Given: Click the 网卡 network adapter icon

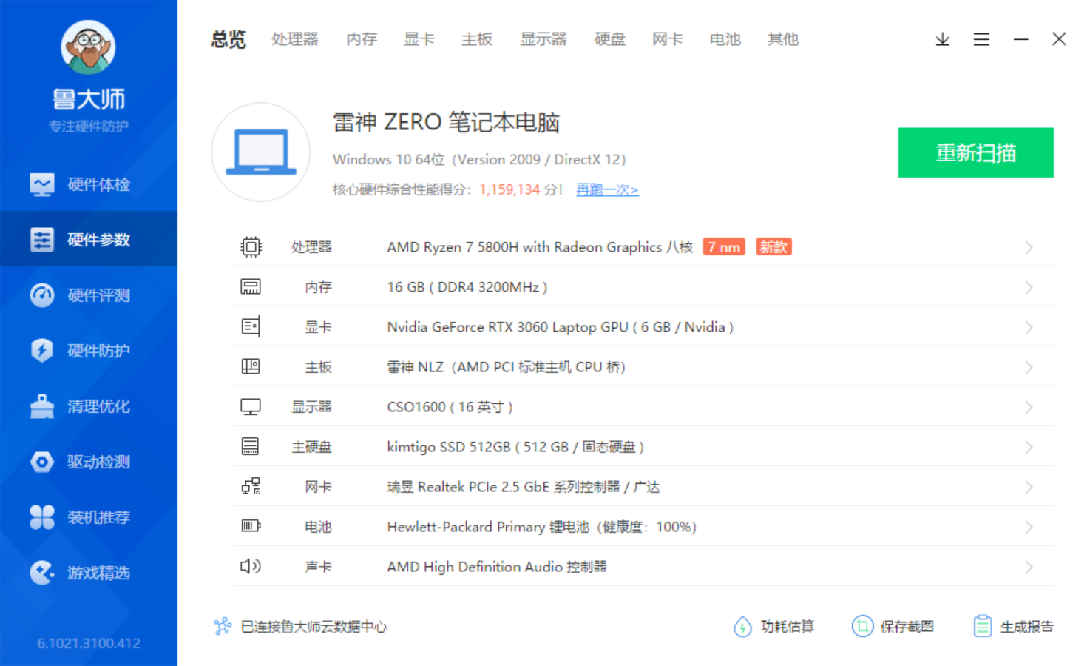Looking at the screenshot, I should click(x=251, y=487).
